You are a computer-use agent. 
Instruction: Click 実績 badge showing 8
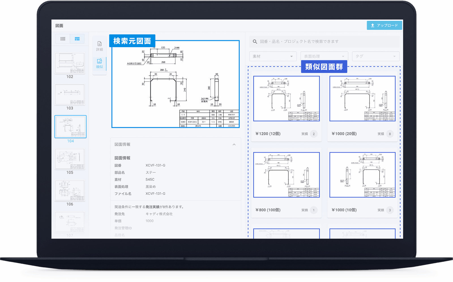390,134
